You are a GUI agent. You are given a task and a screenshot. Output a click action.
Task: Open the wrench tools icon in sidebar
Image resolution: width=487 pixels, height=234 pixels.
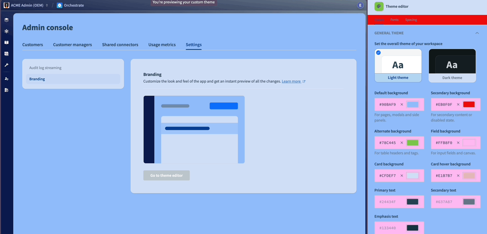6,65
